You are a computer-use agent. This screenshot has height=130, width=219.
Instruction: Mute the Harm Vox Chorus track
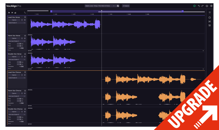click(x=25, y=93)
